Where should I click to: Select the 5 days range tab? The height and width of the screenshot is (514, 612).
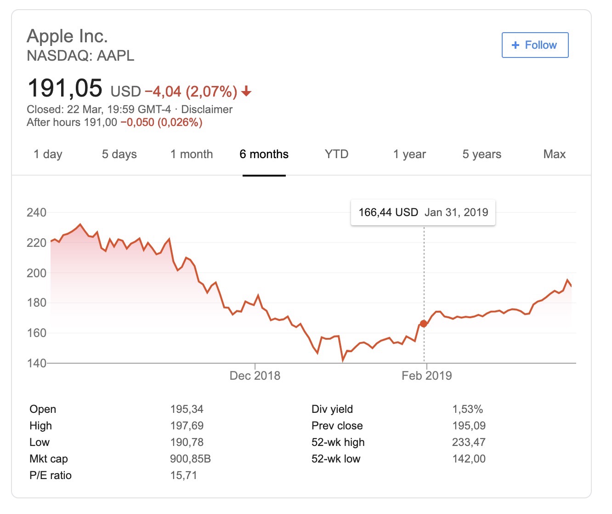pos(119,154)
